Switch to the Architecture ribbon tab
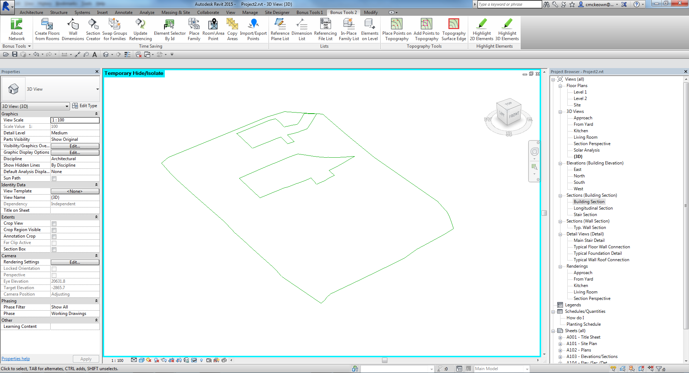The height and width of the screenshot is (373, 689). [31, 13]
